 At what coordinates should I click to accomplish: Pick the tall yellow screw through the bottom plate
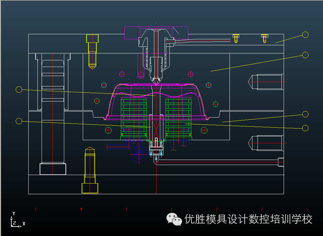click(90, 170)
